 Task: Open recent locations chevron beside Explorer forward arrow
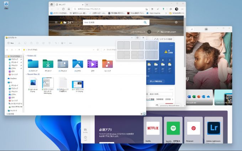[x=15, y=50]
